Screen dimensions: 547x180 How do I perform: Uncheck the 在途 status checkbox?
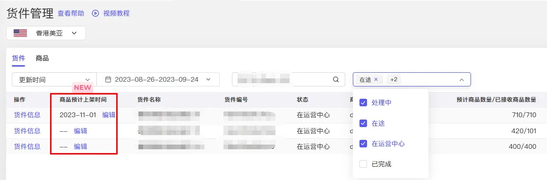(363, 123)
